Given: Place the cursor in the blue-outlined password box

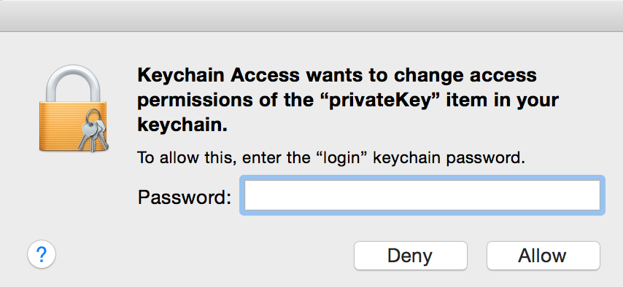Looking at the screenshot, I should pyautogui.click(x=422, y=195).
